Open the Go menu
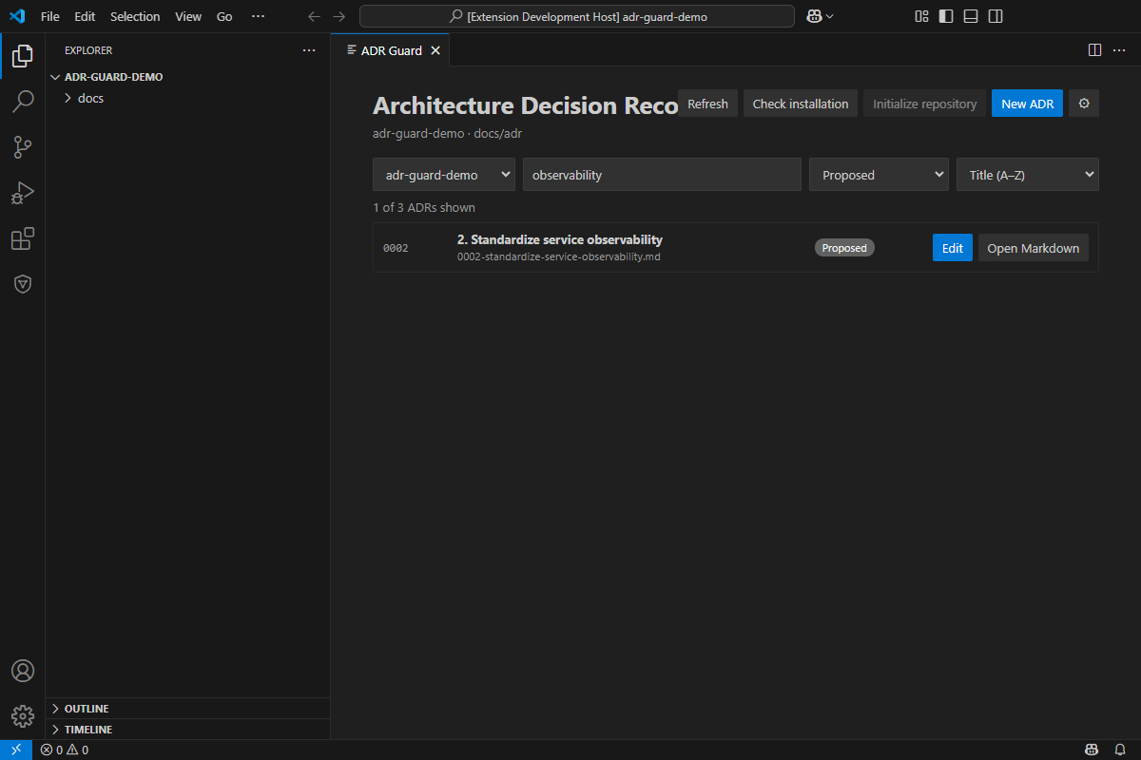Screen dimensions: 1141x760 coord(224,16)
